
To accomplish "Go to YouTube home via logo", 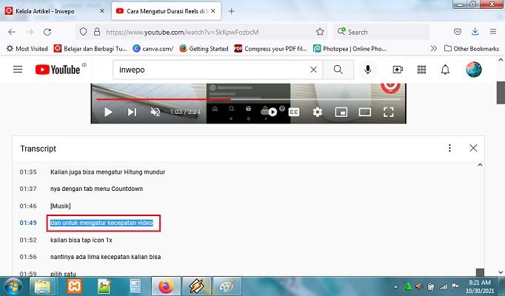I will coord(58,70).
